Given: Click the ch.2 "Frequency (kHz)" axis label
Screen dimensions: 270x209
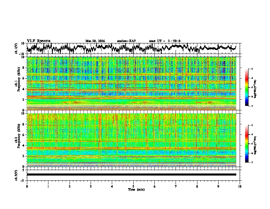Looking at the screenshot, I should 19,136.
